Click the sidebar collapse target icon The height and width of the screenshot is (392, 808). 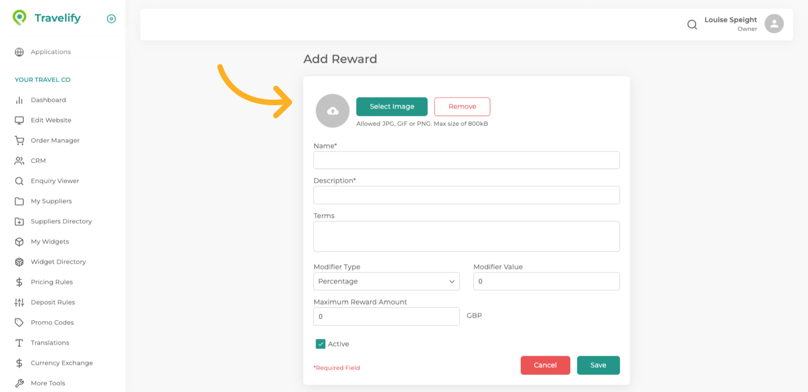[x=111, y=18]
